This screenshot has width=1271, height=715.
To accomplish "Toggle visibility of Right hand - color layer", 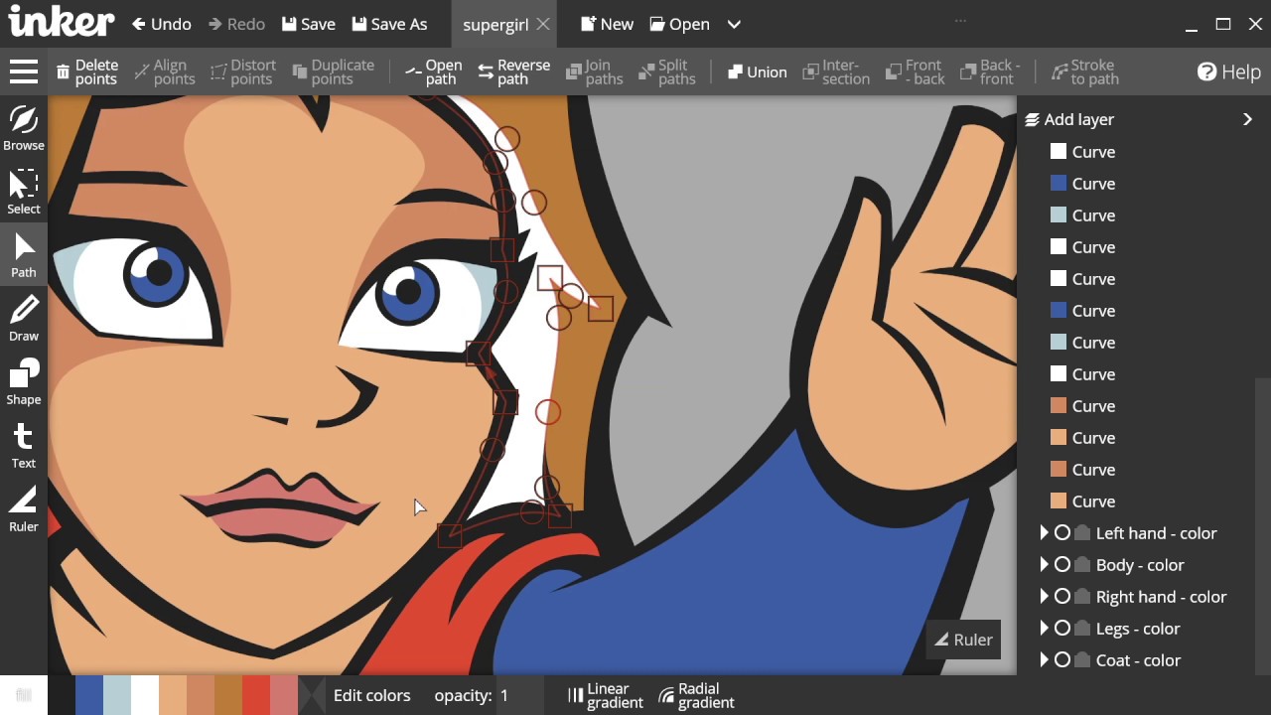I will (x=1062, y=597).
